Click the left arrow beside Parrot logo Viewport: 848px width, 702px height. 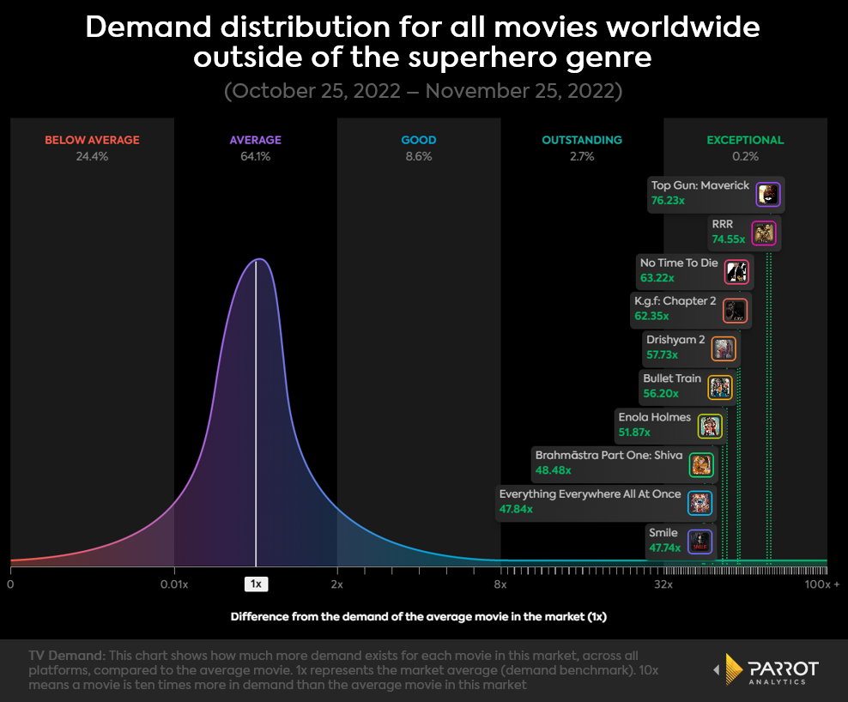click(x=718, y=671)
